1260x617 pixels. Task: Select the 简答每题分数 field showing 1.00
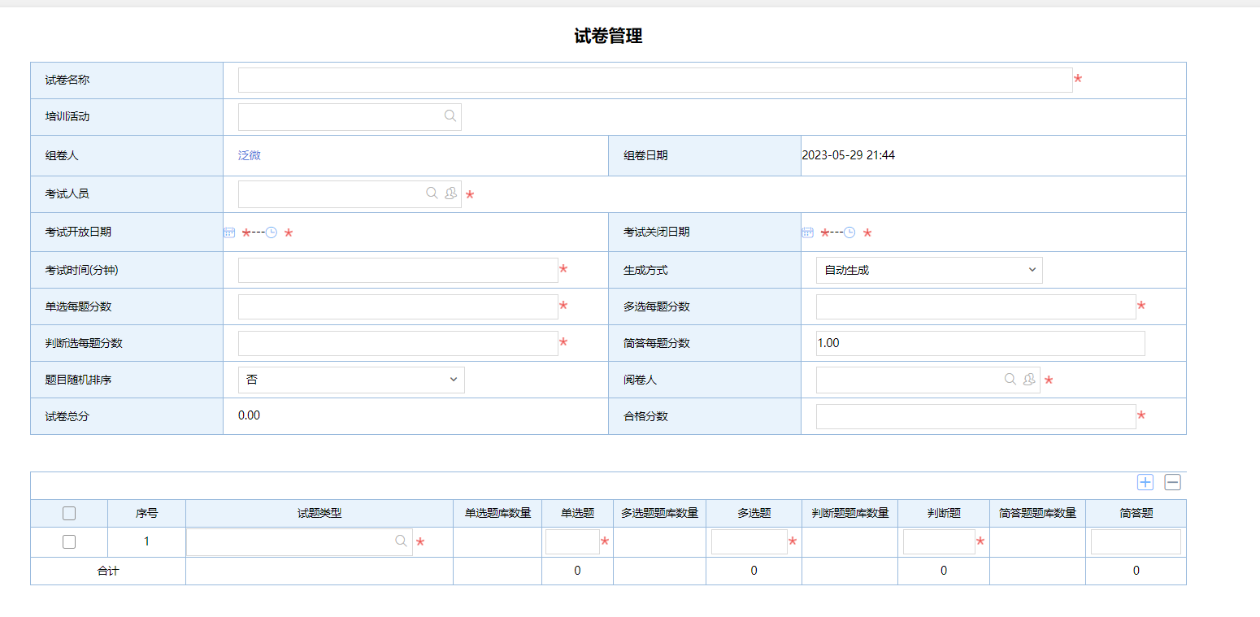(980, 343)
